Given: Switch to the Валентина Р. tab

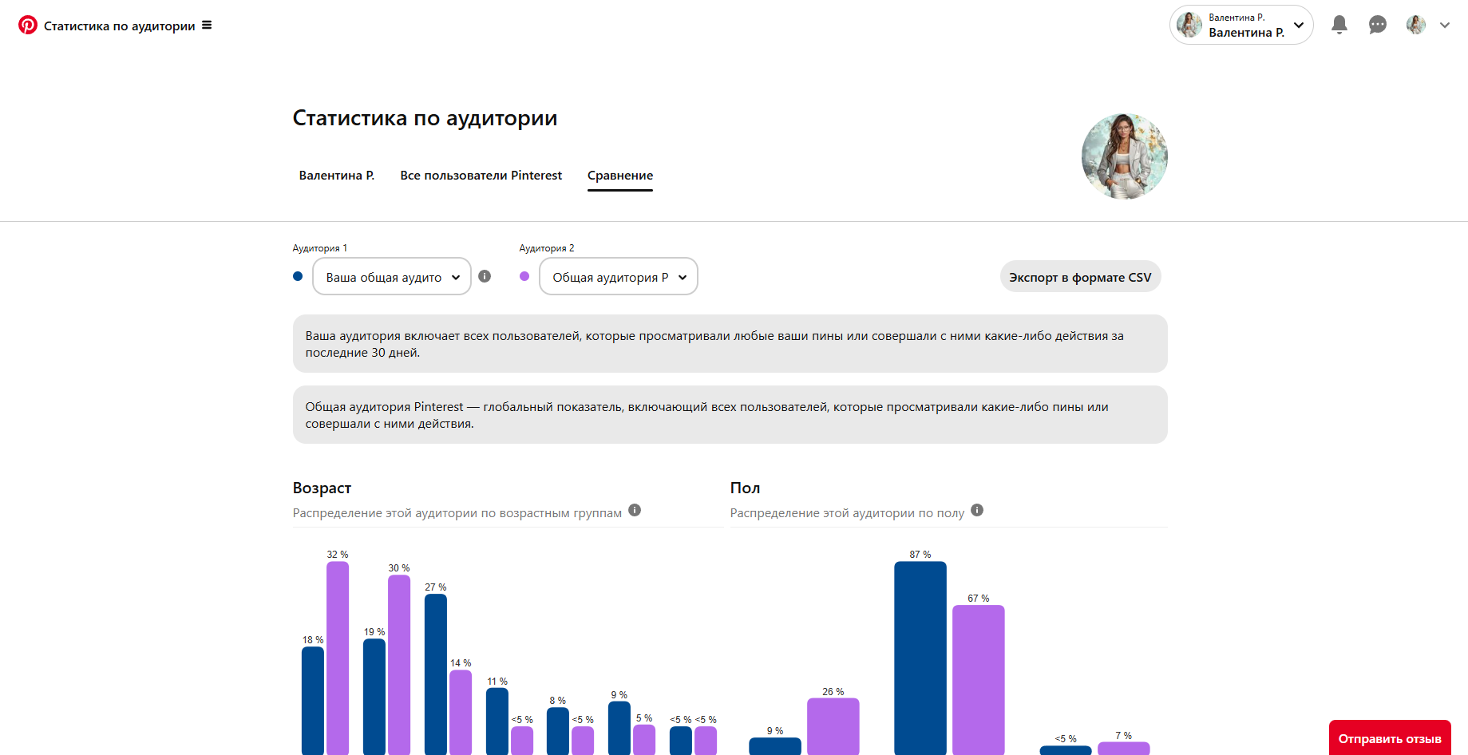Looking at the screenshot, I should click(x=337, y=176).
